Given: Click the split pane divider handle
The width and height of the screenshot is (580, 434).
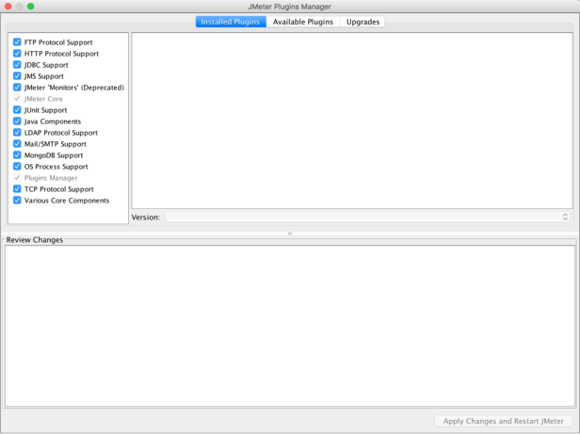Looking at the screenshot, I should pyautogui.click(x=290, y=233).
